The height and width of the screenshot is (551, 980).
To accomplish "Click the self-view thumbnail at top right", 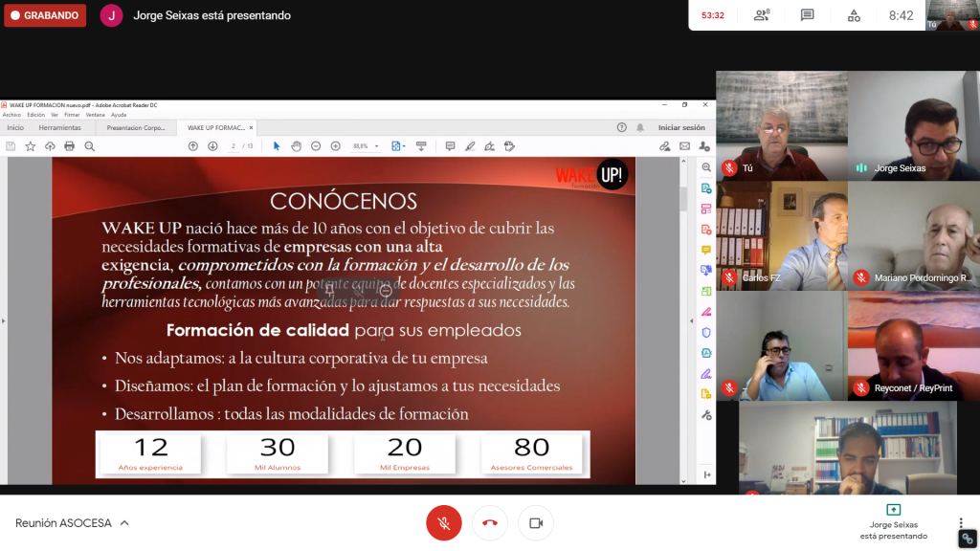I will [x=952, y=15].
